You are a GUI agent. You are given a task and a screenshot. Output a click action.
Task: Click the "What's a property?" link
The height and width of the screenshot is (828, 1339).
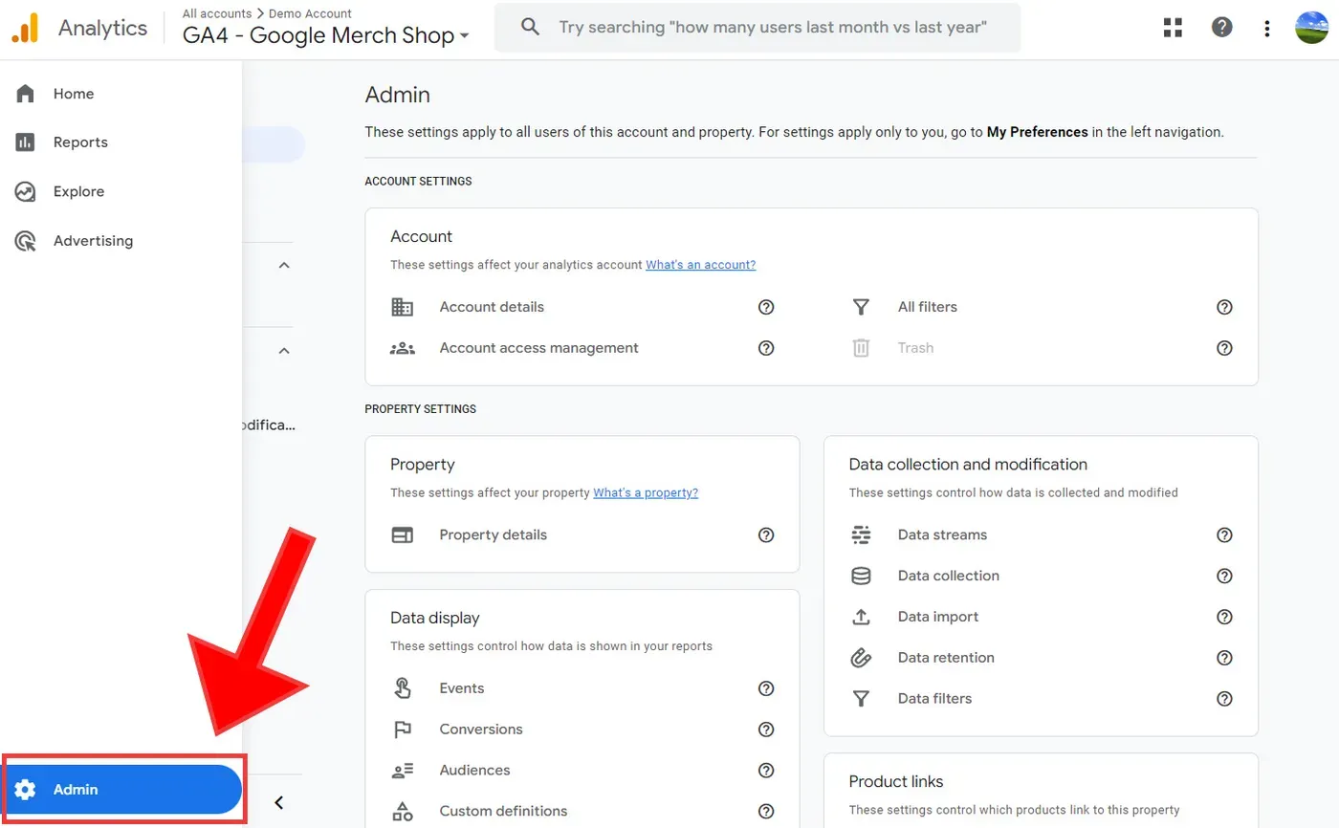click(646, 493)
